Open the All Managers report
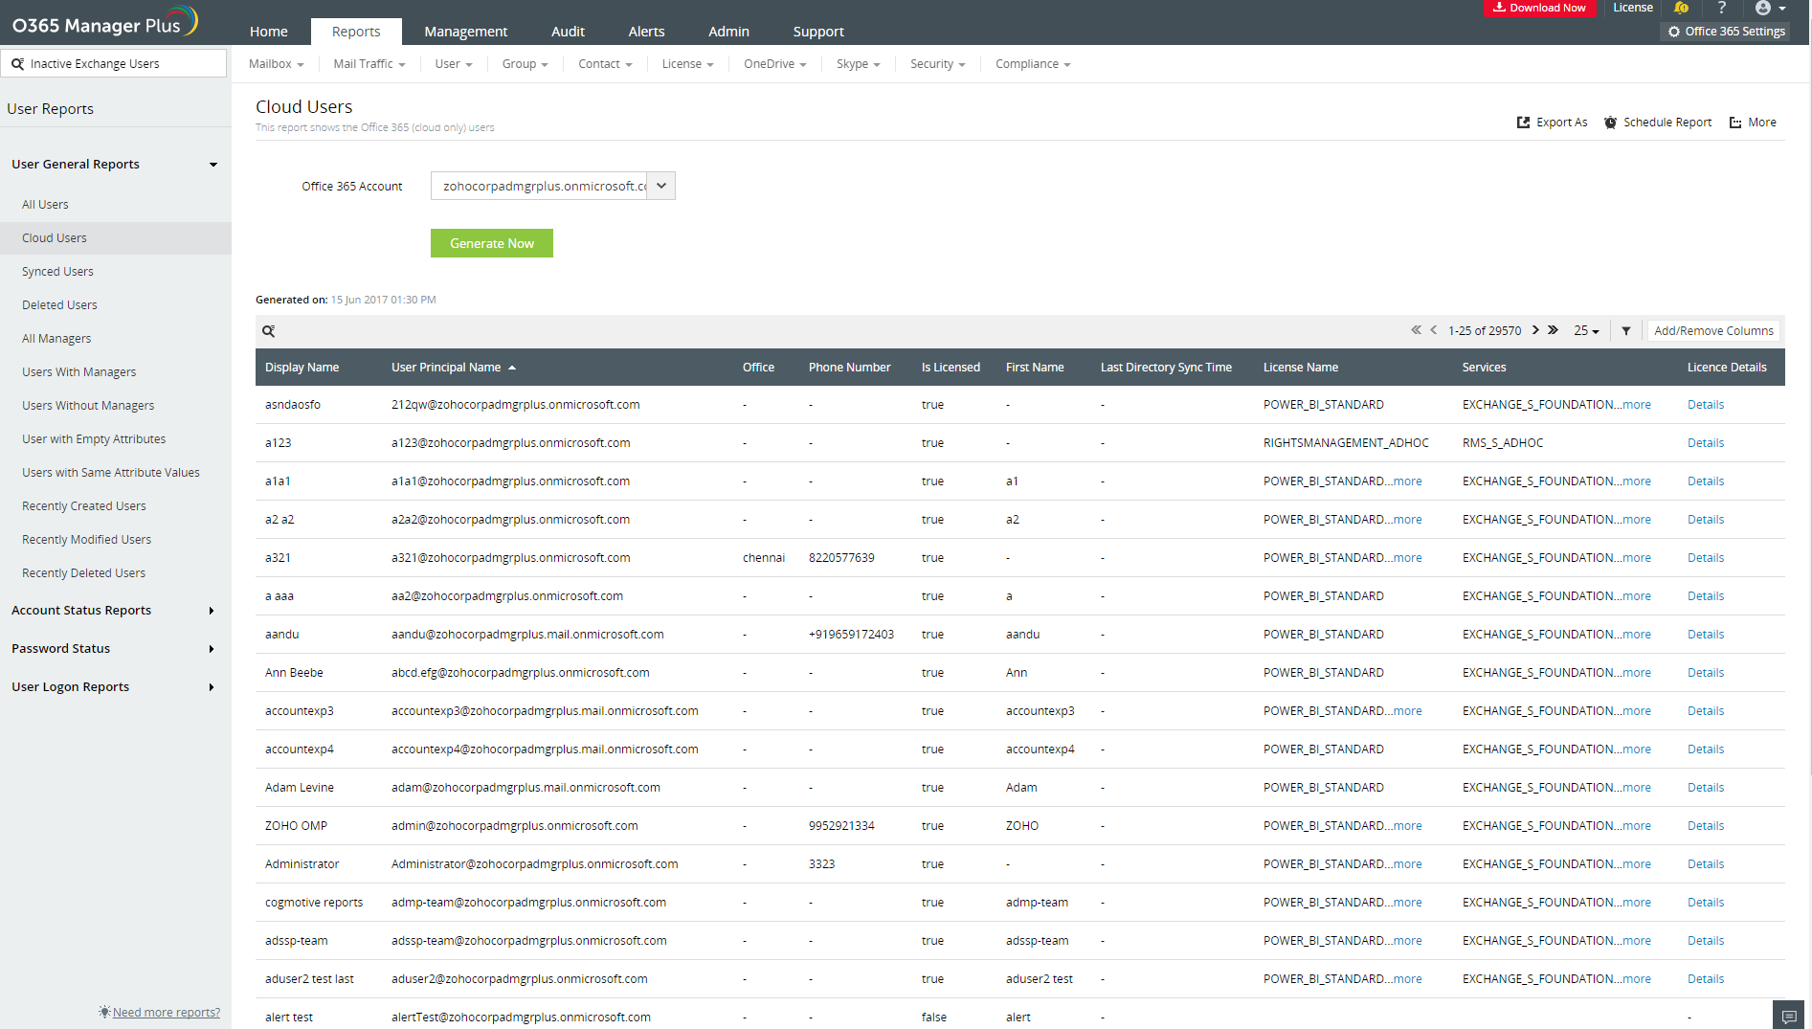The width and height of the screenshot is (1812, 1029). point(56,339)
